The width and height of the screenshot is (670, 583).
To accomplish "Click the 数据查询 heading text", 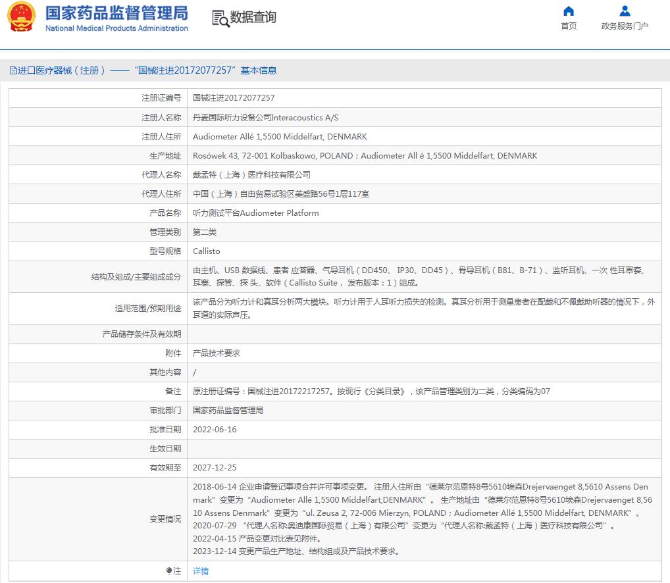I will pos(253,17).
